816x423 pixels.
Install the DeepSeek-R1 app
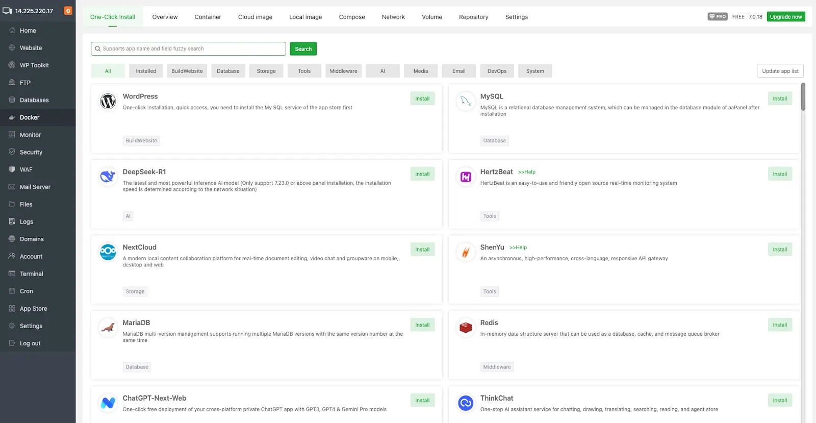pyautogui.click(x=422, y=174)
